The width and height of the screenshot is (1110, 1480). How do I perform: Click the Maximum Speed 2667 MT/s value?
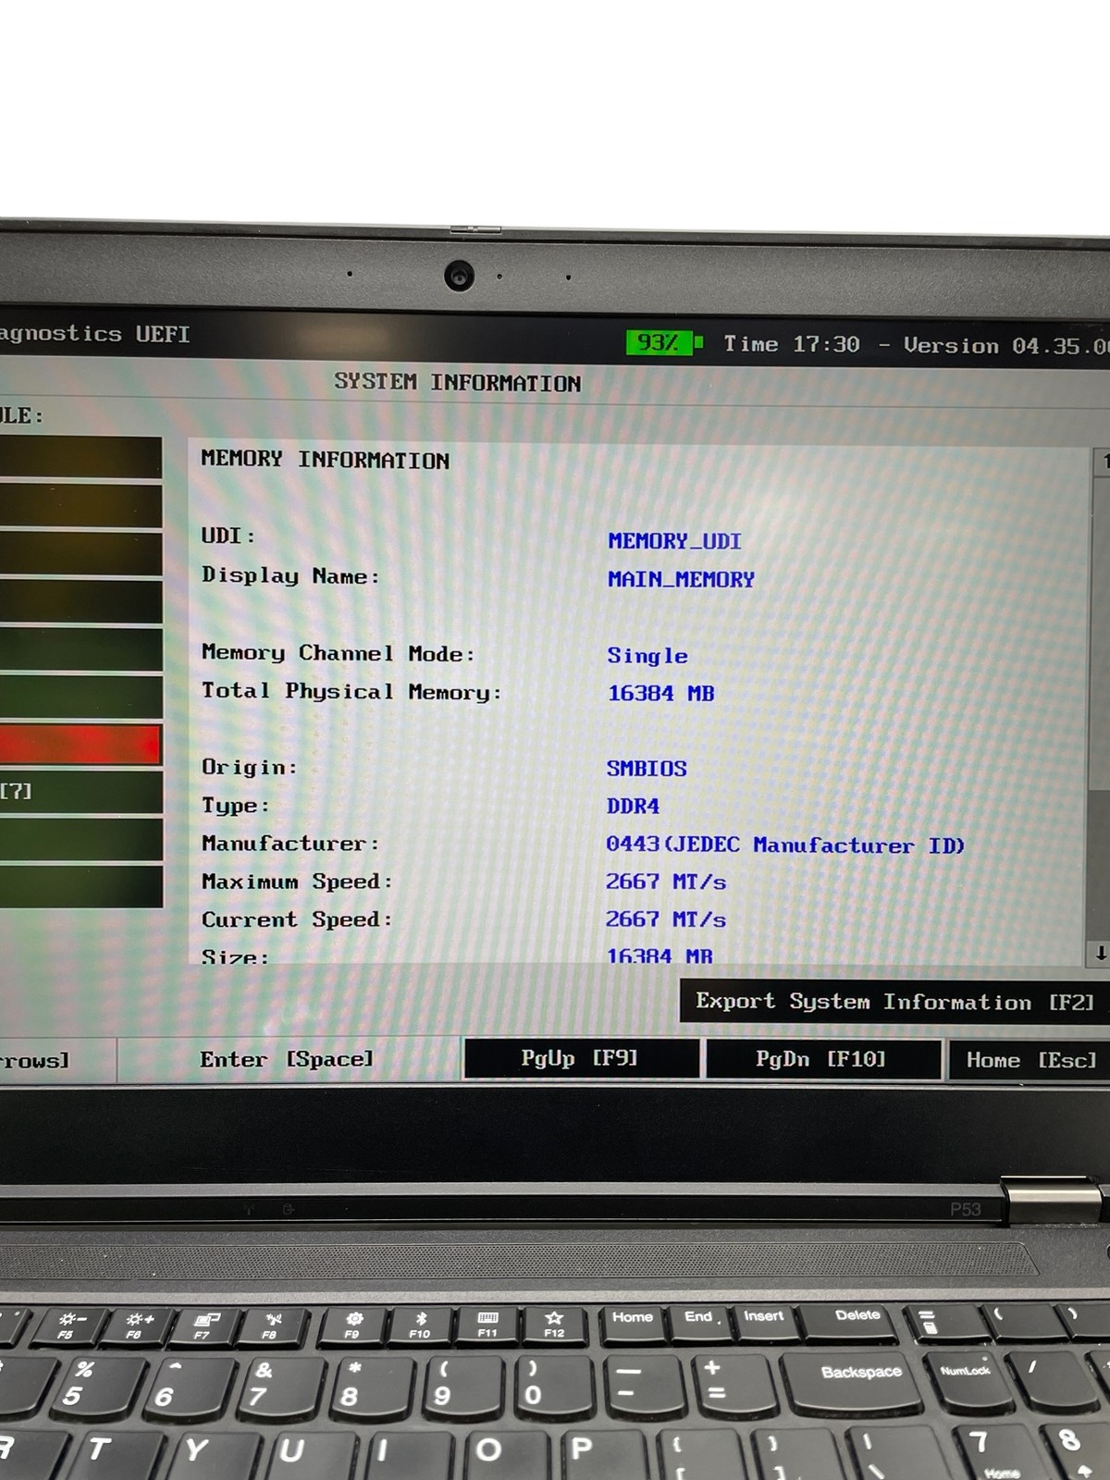tap(665, 882)
